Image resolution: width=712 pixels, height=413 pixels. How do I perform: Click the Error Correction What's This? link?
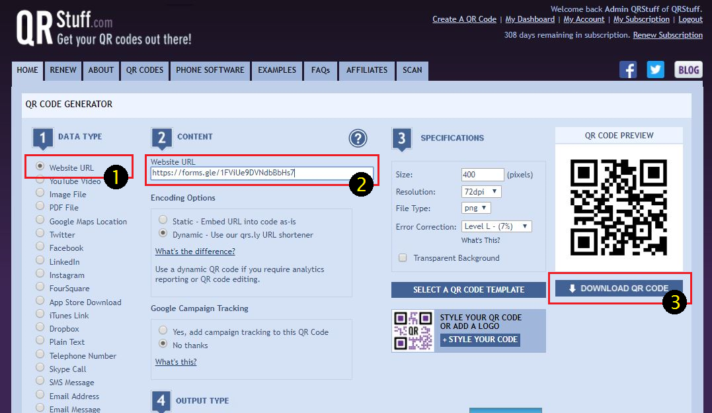tap(481, 240)
